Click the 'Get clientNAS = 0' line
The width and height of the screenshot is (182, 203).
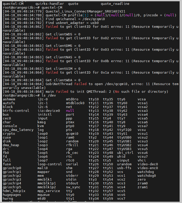click(x=63, y=57)
